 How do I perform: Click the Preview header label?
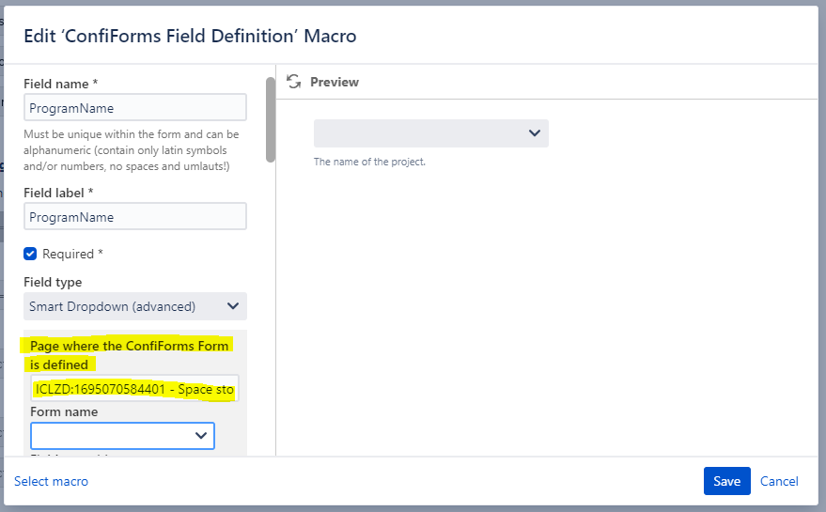click(x=335, y=82)
